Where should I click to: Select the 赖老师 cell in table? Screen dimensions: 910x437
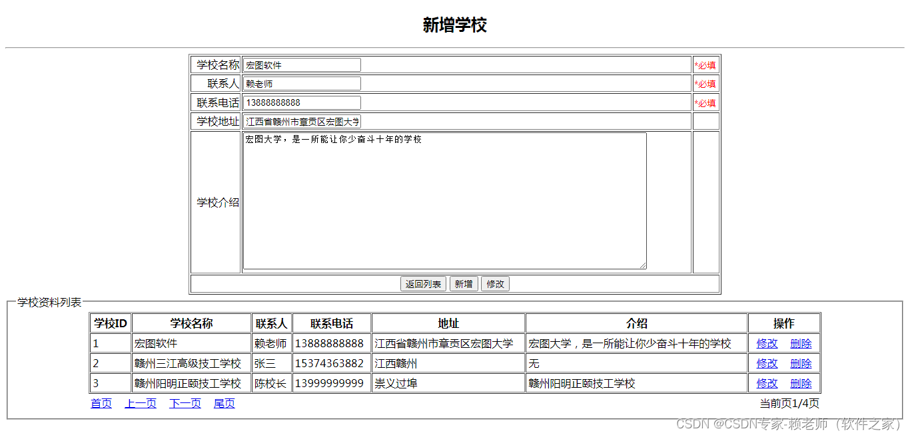point(272,343)
